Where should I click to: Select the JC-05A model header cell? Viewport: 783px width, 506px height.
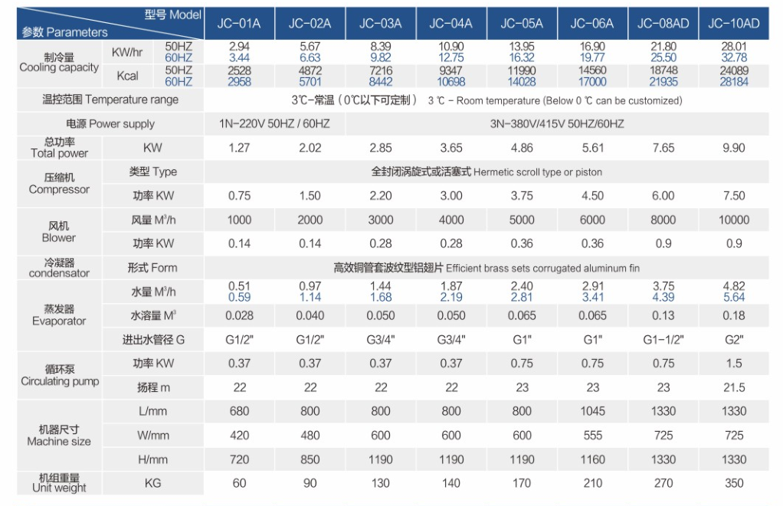coord(522,24)
